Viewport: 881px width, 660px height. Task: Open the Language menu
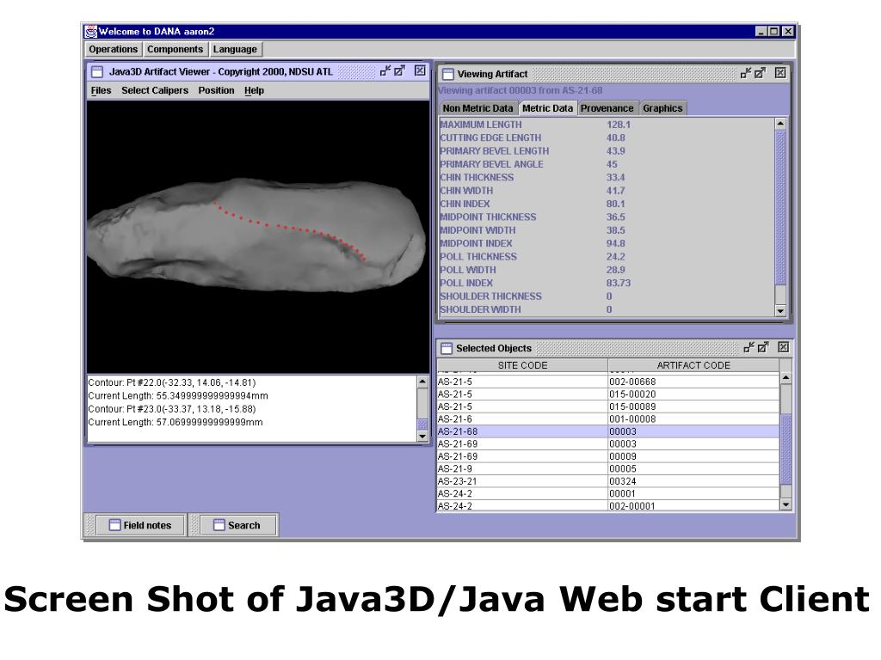[x=235, y=49]
